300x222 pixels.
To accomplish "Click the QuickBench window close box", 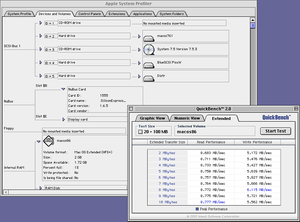I will pyautogui.click(x=131, y=109).
